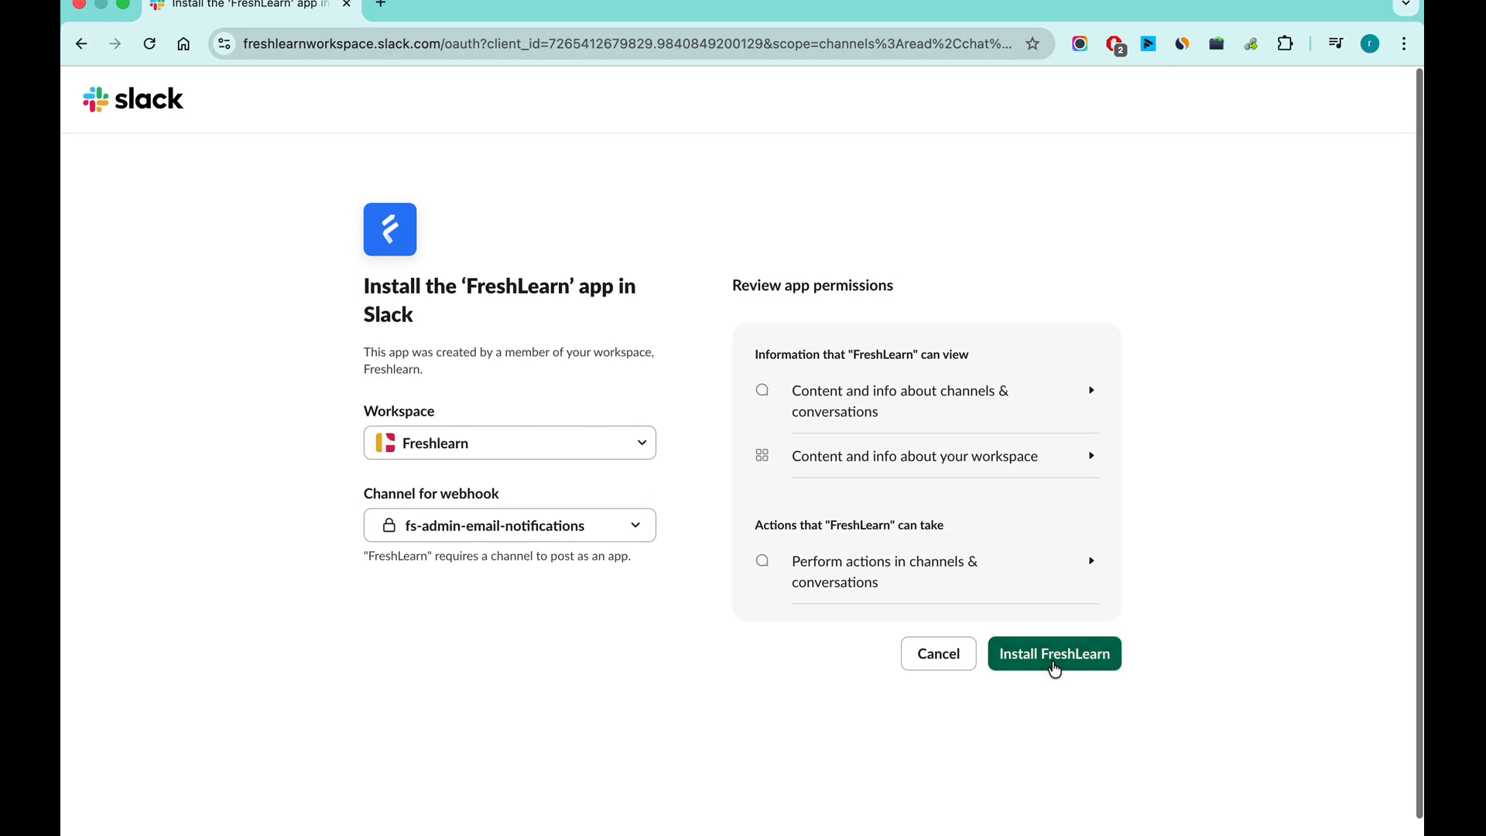The image size is (1486, 836).
Task: Open the Workspace dropdown showing Freshlearn
Action: [x=509, y=443]
